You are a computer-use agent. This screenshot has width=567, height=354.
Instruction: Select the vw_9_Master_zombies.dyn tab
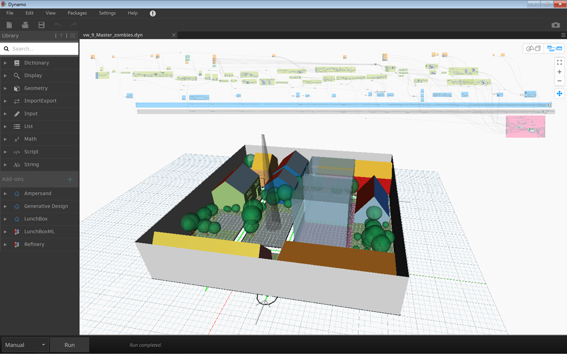(x=113, y=35)
